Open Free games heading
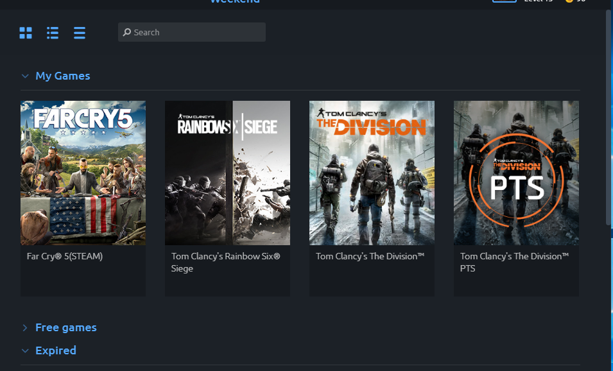Image resolution: width=613 pixels, height=371 pixels. click(x=66, y=327)
